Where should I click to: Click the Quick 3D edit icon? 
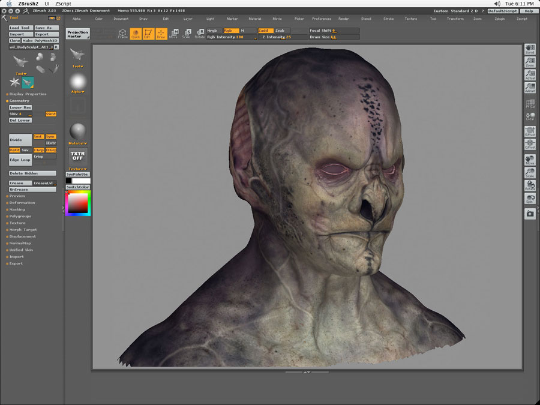pos(136,34)
